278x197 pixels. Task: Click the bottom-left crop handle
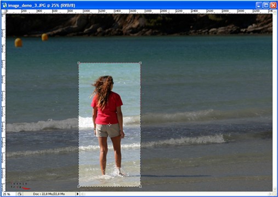78,187
